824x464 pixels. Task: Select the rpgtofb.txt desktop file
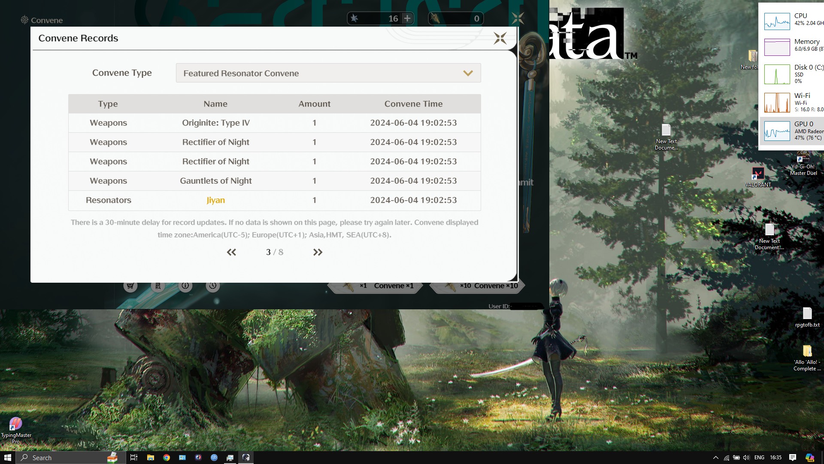pyautogui.click(x=807, y=317)
